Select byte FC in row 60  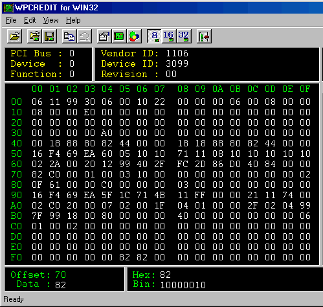[183, 164]
